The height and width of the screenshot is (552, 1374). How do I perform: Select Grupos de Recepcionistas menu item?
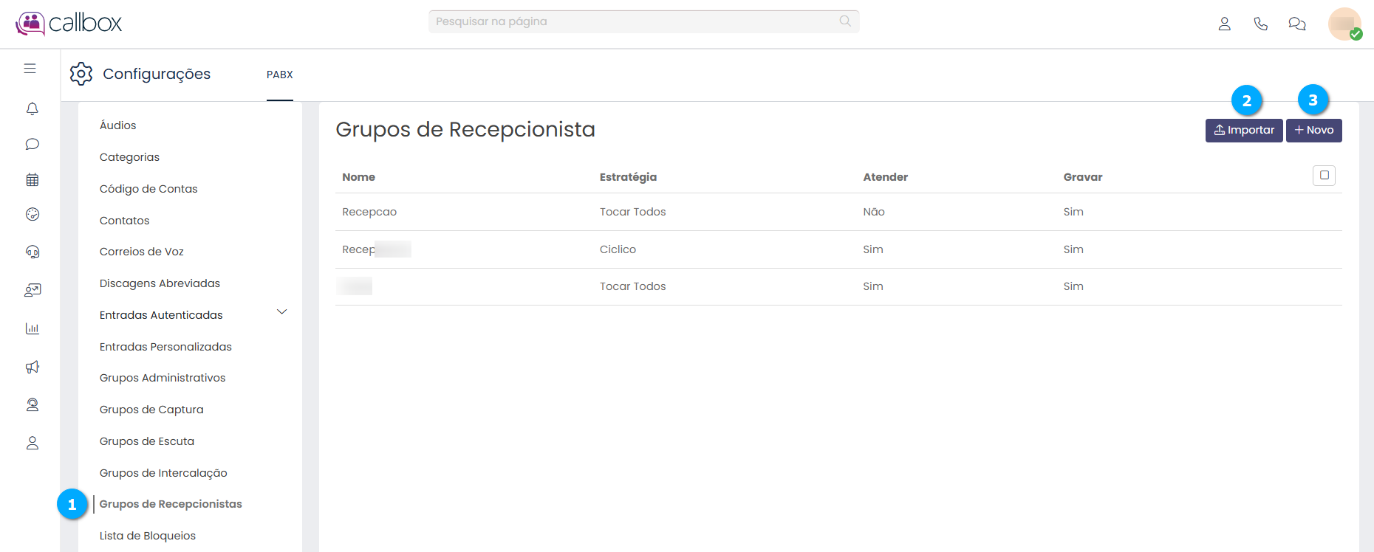[x=171, y=504]
